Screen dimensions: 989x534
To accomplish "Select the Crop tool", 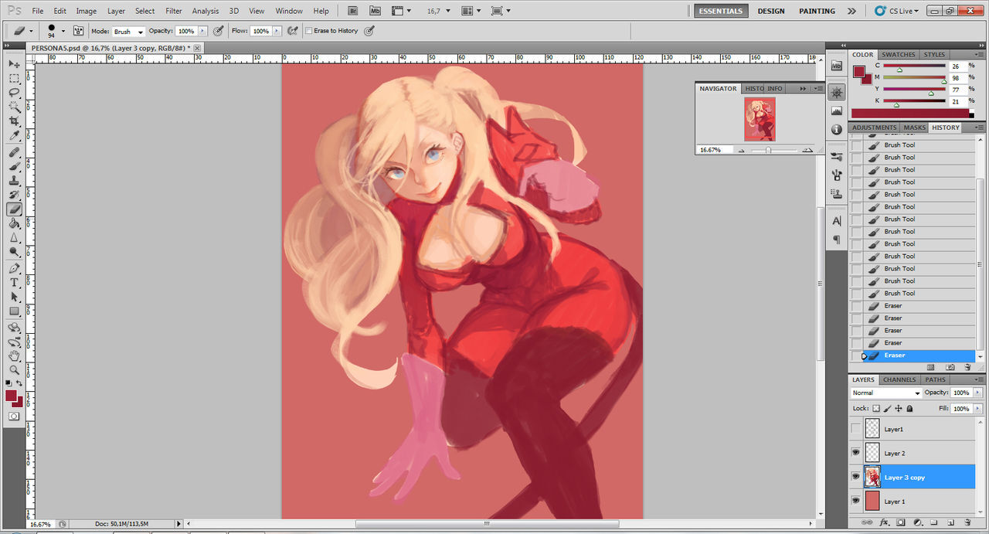I will 14,121.
